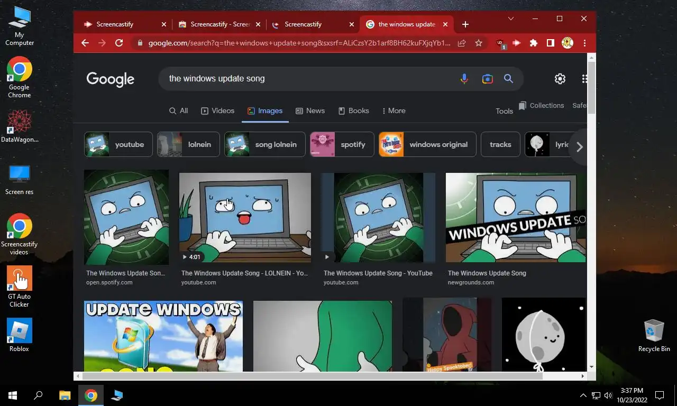This screenshot has height=406, width=677.
Task: Open My Computer desktop icon
Action: 20,26
